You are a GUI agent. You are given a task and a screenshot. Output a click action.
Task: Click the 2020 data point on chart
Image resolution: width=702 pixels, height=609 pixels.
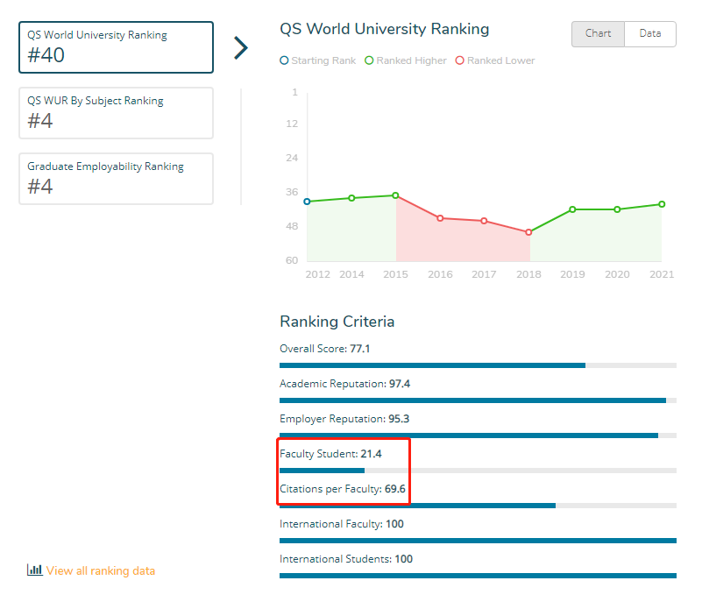tap(617, 209)
